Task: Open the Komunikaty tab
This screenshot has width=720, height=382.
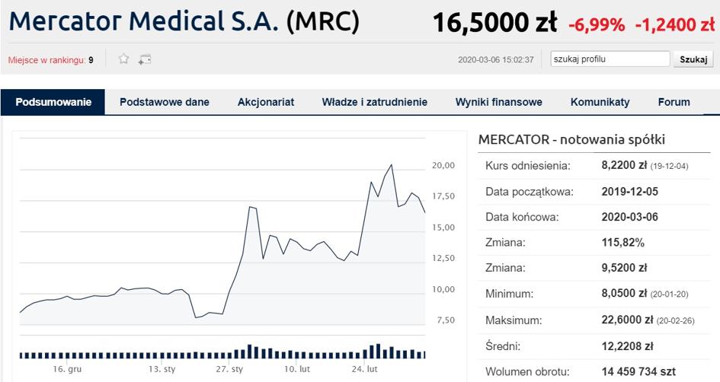Action: click(600, 102)
